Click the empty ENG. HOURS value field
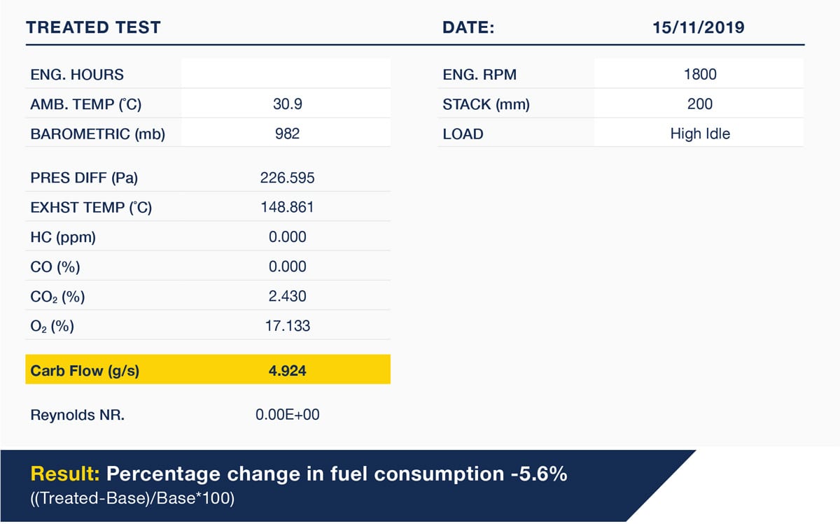Image resolution: width=840 pixels, height=524 pixels. [286, 74]
